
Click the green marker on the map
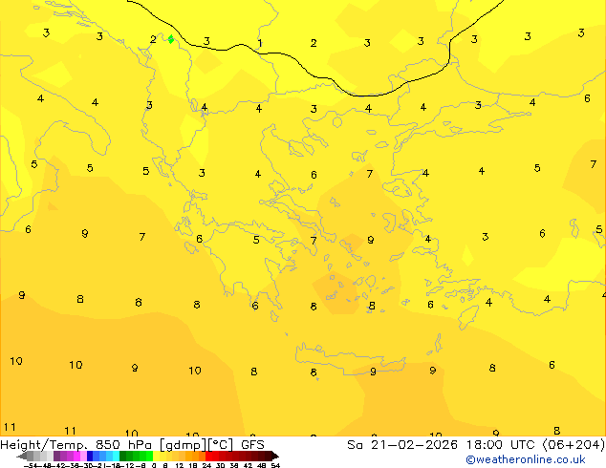171,39
